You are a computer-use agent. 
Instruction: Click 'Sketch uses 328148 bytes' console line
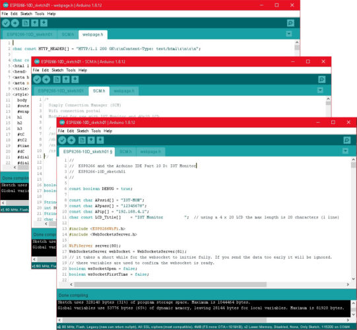[154, 302]
